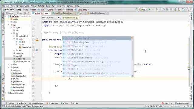
Task: Click the UTF-8 encoding indicator in status bar
Action: (x=159, y=106)
